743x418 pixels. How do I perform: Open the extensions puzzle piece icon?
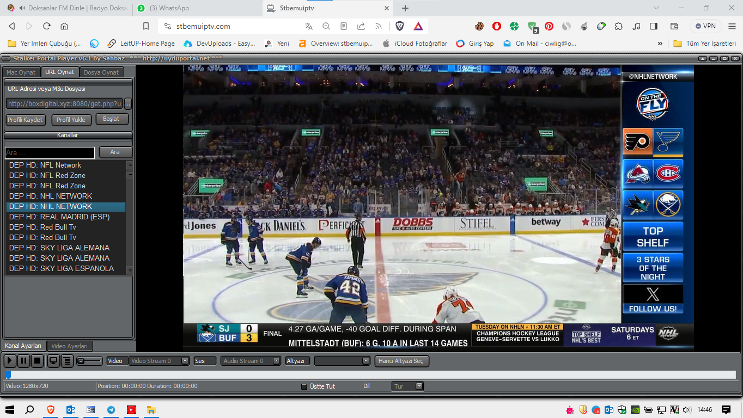pos(619,26)
